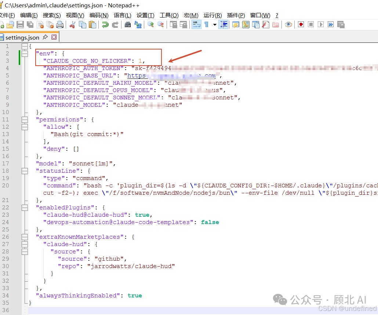Cut selection with the scissors icon
This screenshot has height=315, width=378.
coord(72,25)
